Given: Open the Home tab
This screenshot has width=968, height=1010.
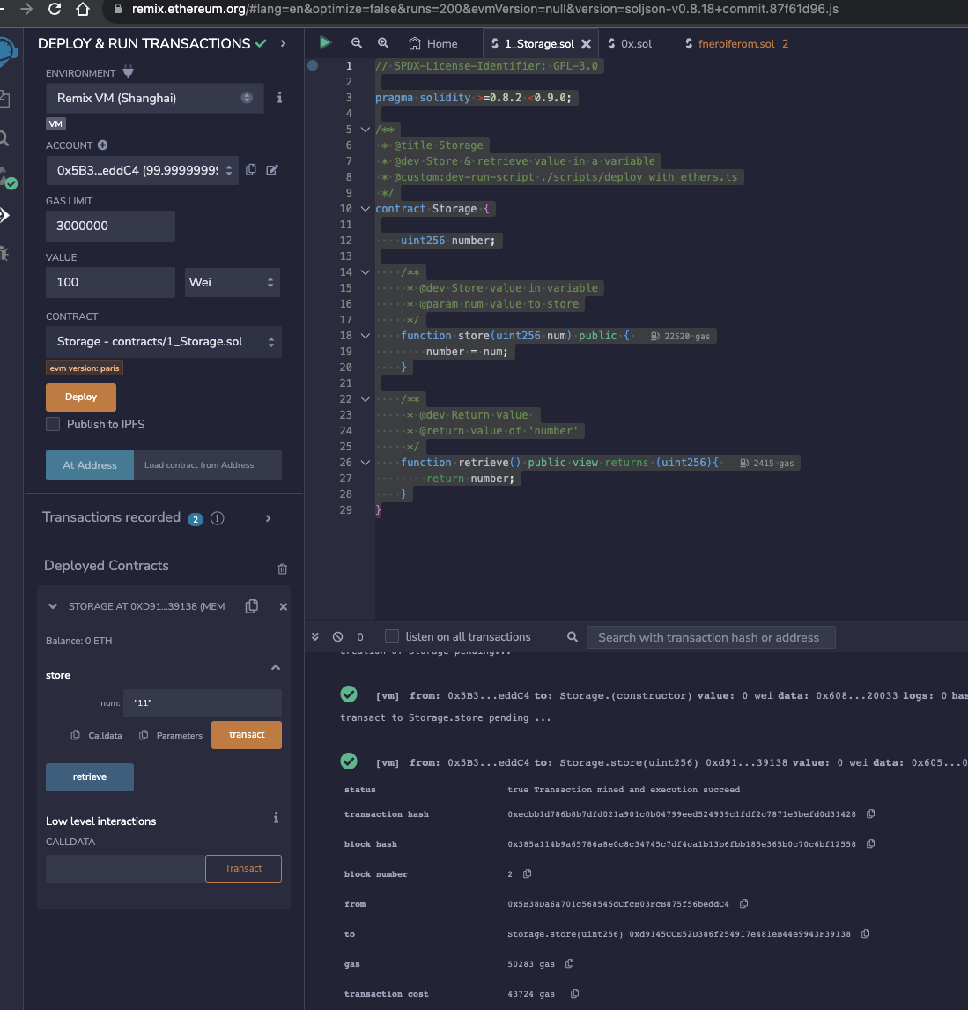Looking at the screenshot, I should coord(433,44).
